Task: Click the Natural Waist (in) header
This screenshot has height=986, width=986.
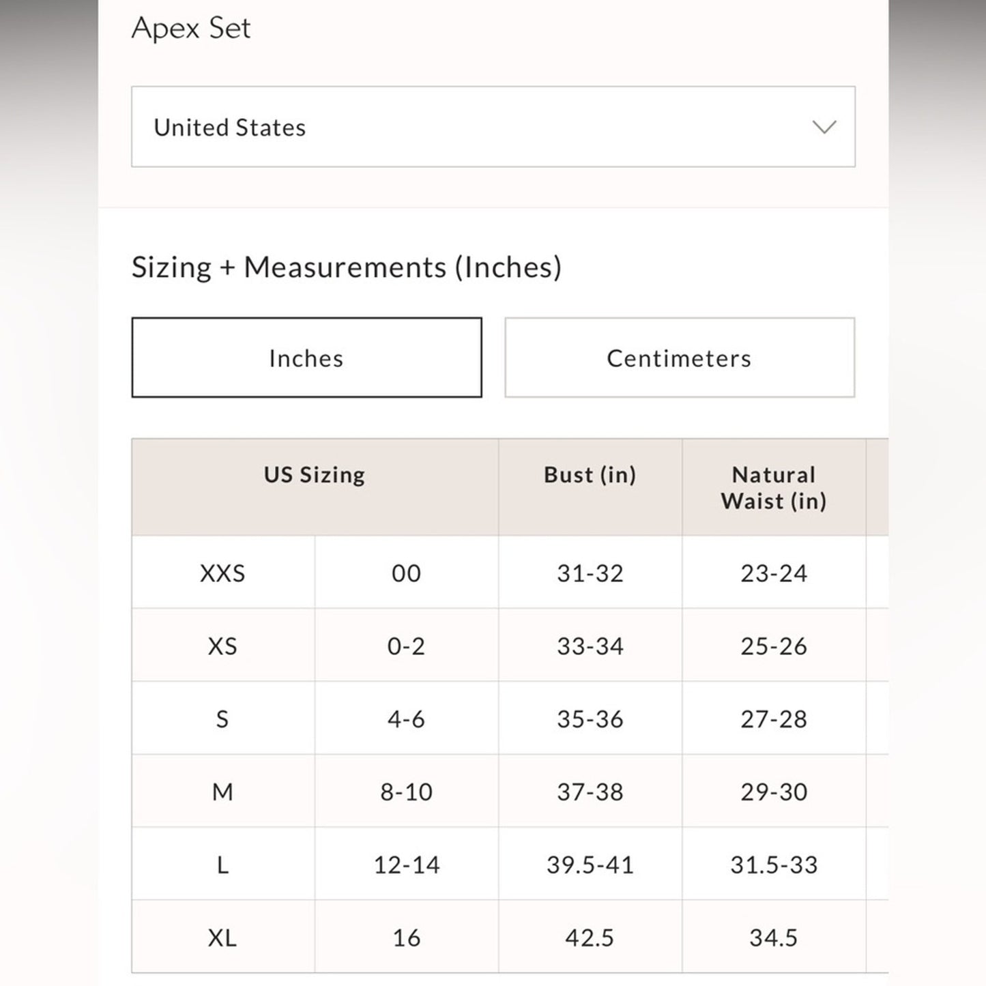Action: point(774,488)
